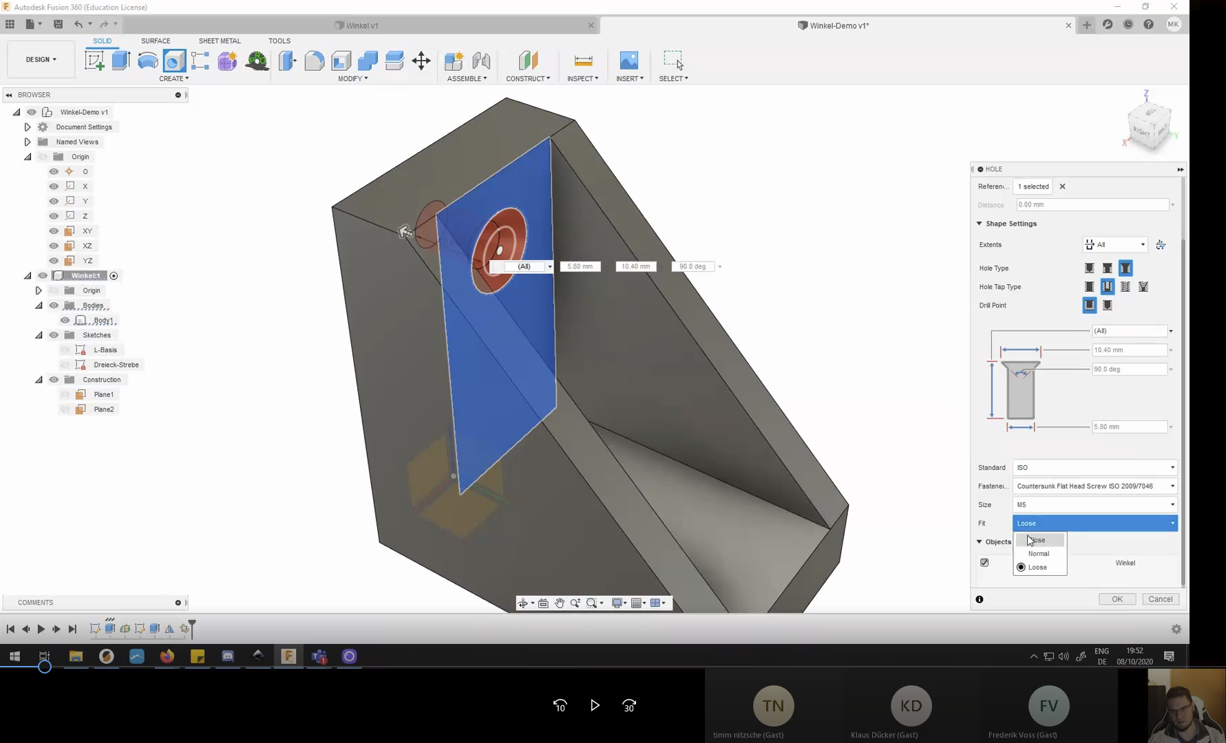Switch to the SHEET METAL tab

(220, 41)
